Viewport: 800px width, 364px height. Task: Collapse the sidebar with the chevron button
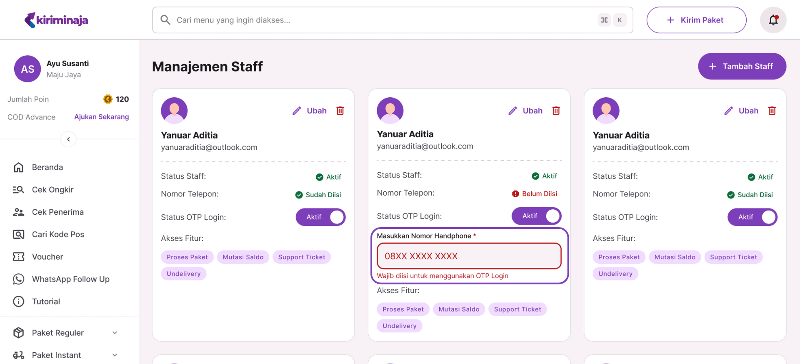tap(68, 139)
